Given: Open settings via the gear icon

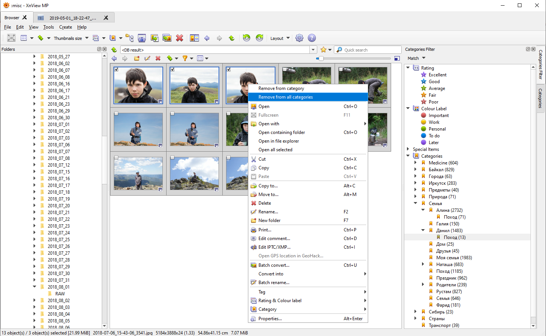Looking at the screenshot, I should coord(299,38).
